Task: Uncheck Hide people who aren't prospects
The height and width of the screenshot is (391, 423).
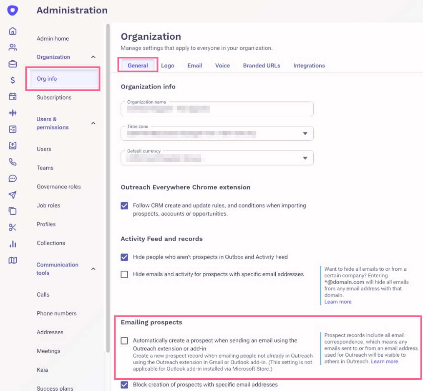Action: coord(124,257)
